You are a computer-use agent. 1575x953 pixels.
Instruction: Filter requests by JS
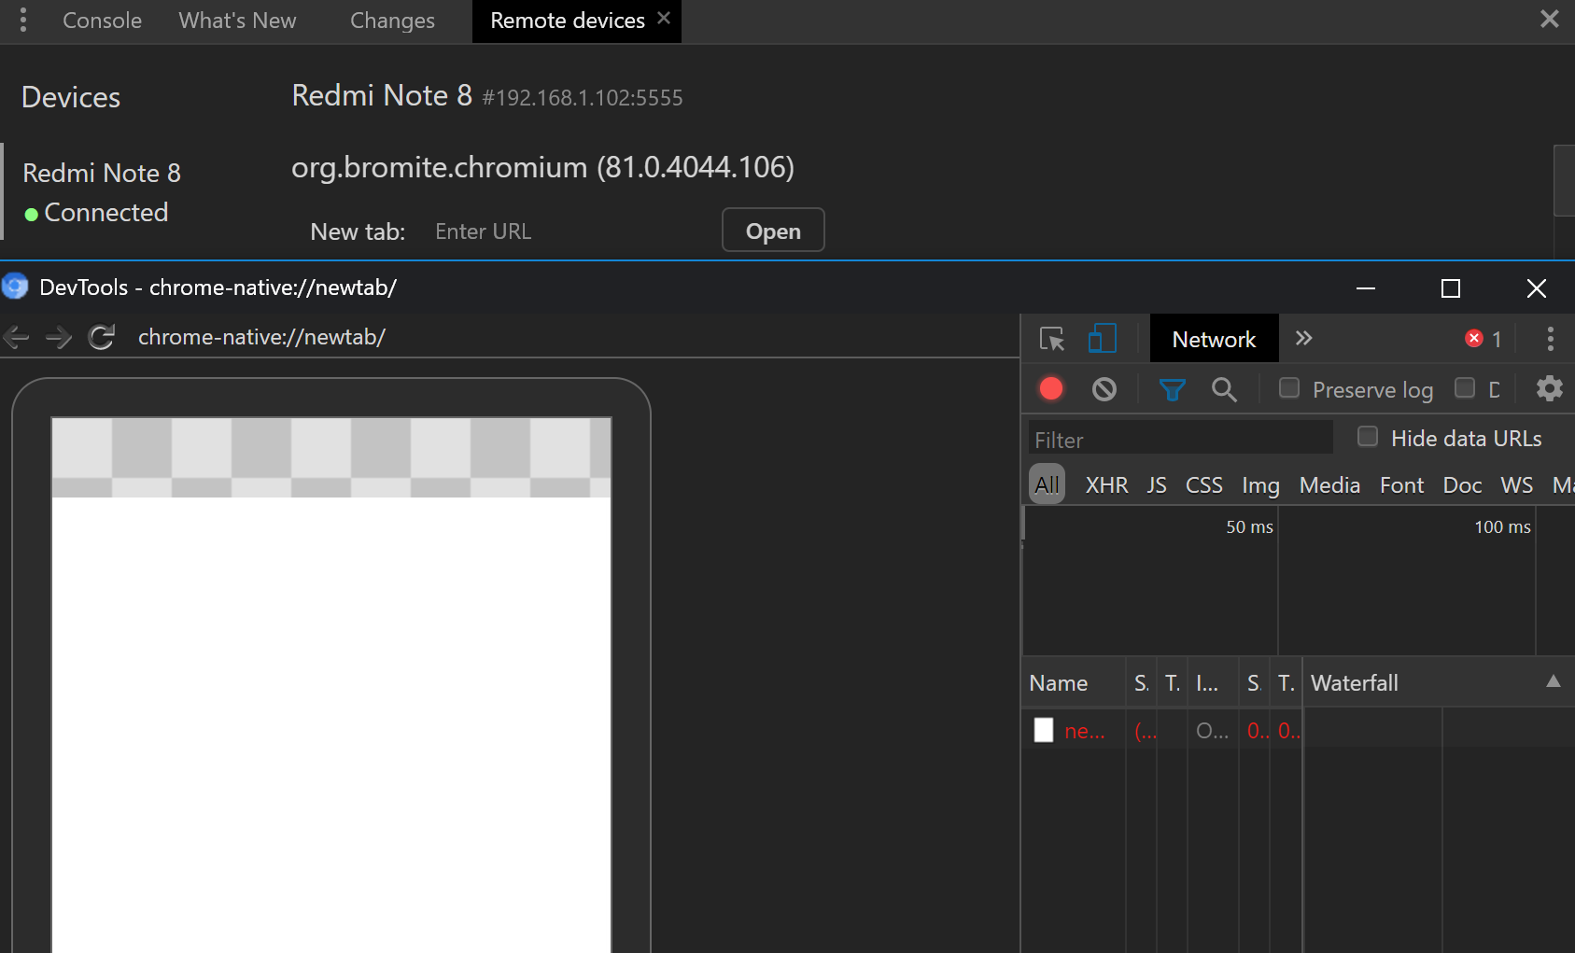tap(1157, 485)
